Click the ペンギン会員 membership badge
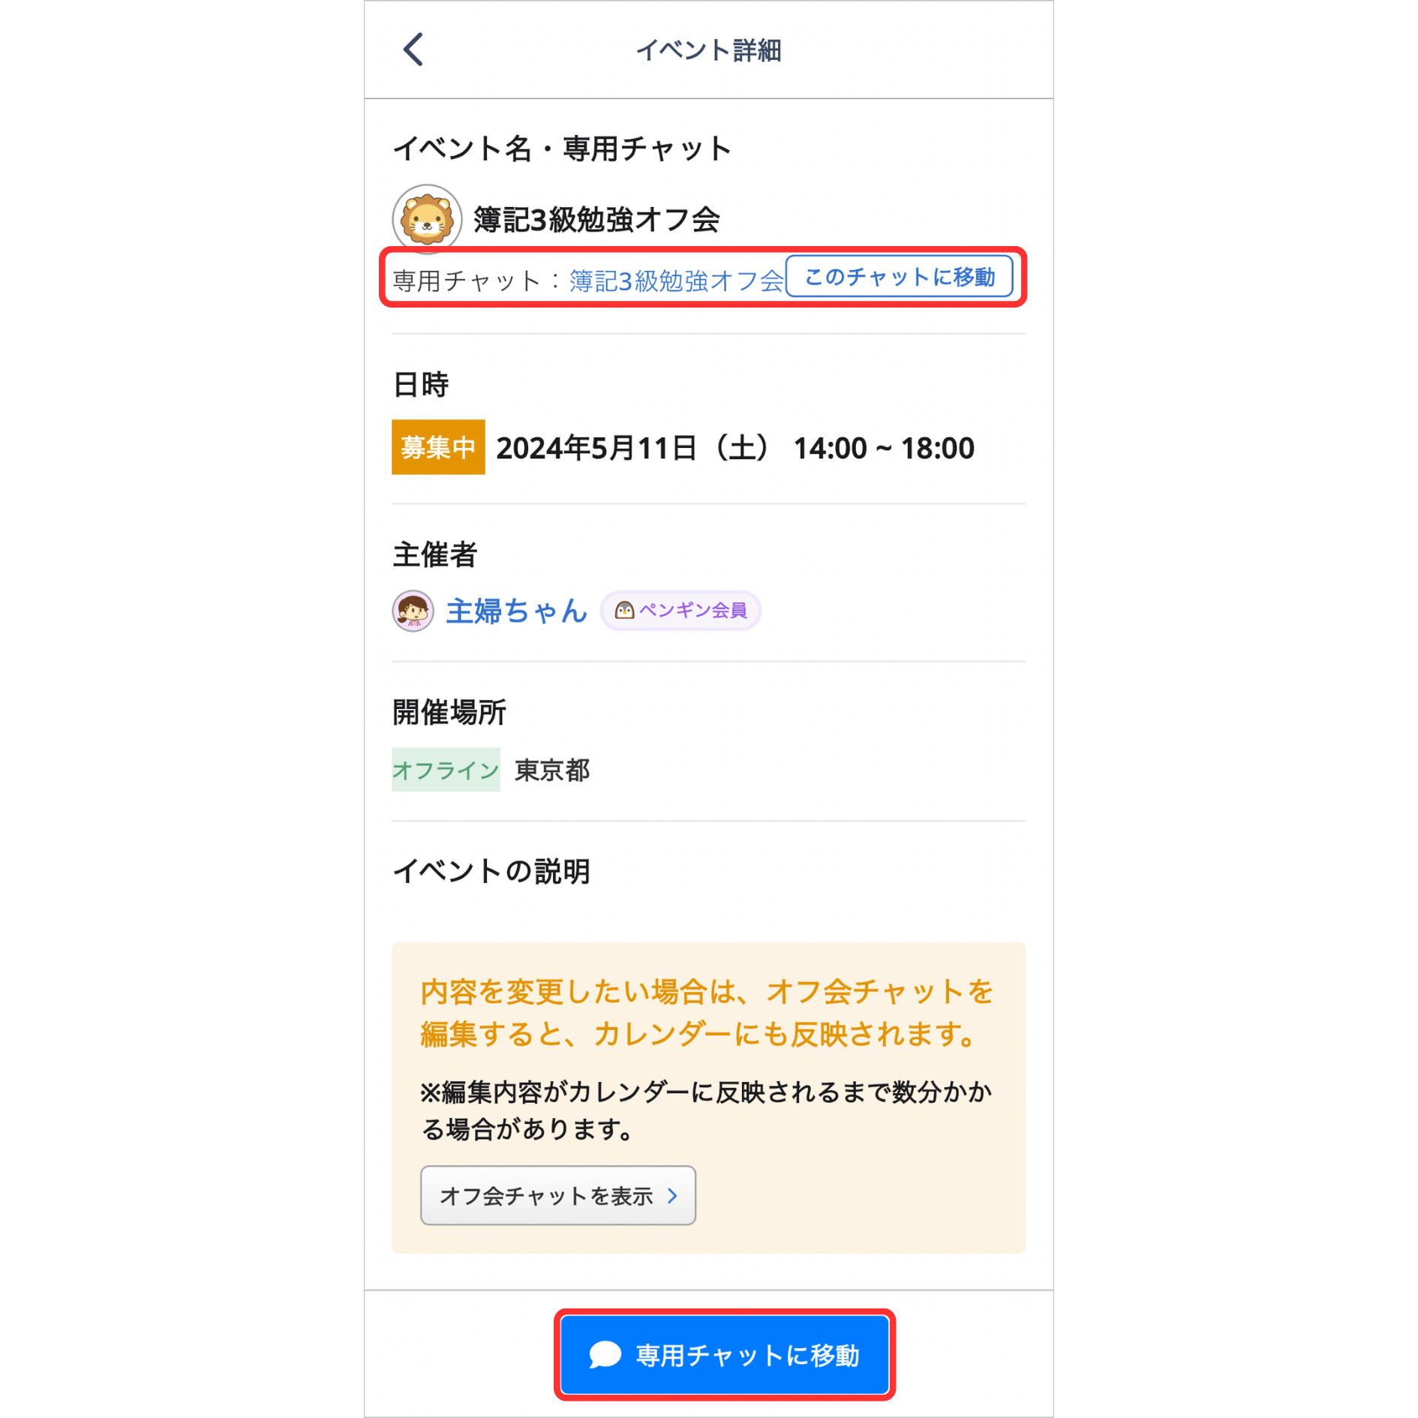The height and width of the screenshot is (1418, 1418). 681,611
